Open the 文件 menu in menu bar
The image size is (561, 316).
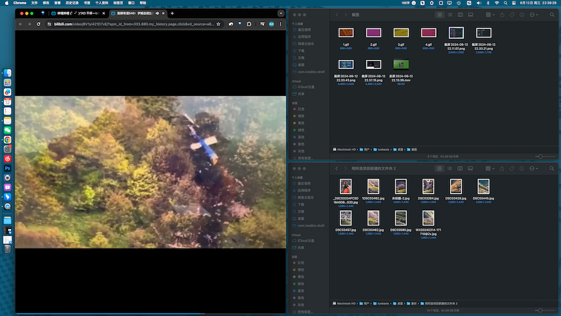[x=34, y=3]
